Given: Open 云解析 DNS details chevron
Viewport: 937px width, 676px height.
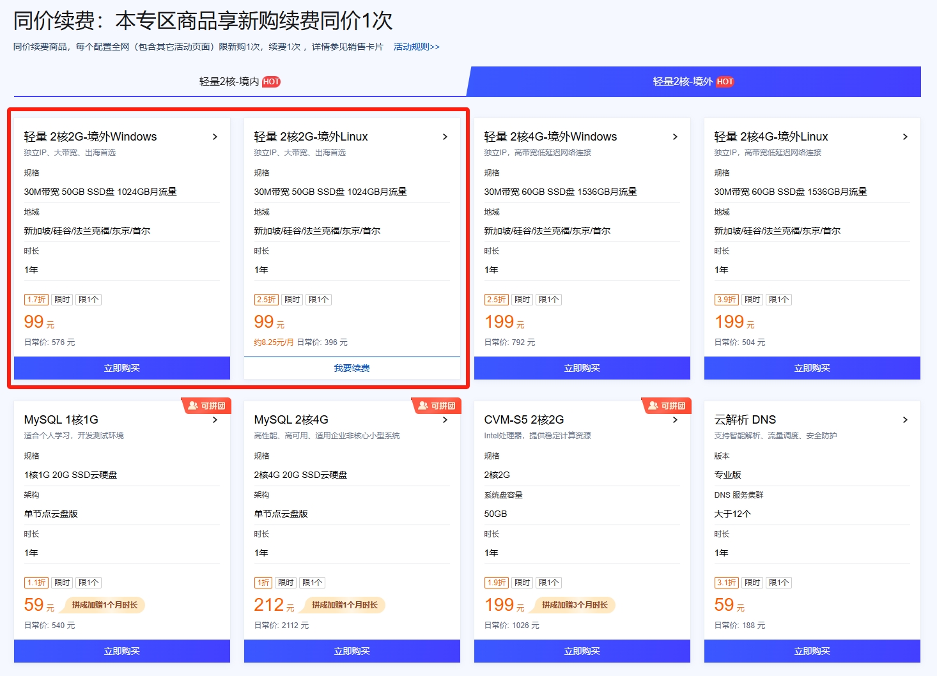Looking at the screenshot, I should coord(905,420).
